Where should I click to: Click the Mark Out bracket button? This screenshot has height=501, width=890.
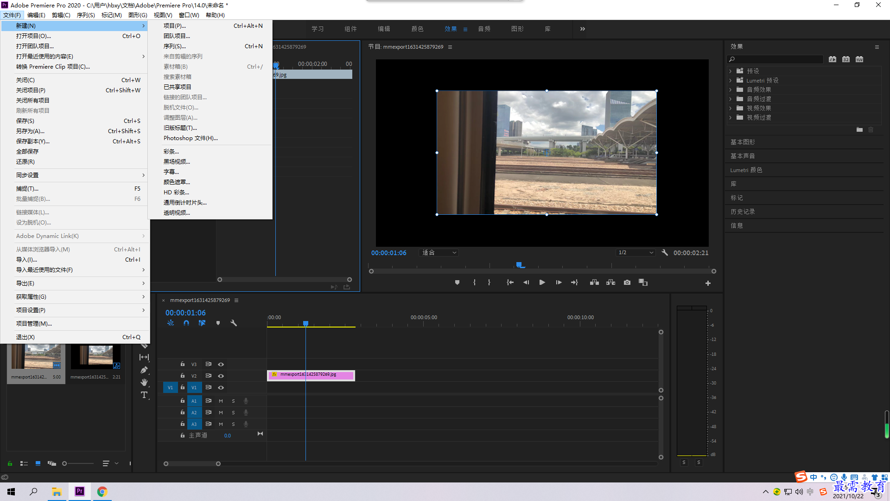click(489, 283)
